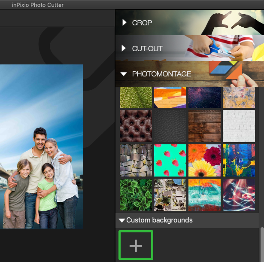This screenshot has height=262, width=264.
Task: Click the family photo in canvas
Action: [41, 146]
